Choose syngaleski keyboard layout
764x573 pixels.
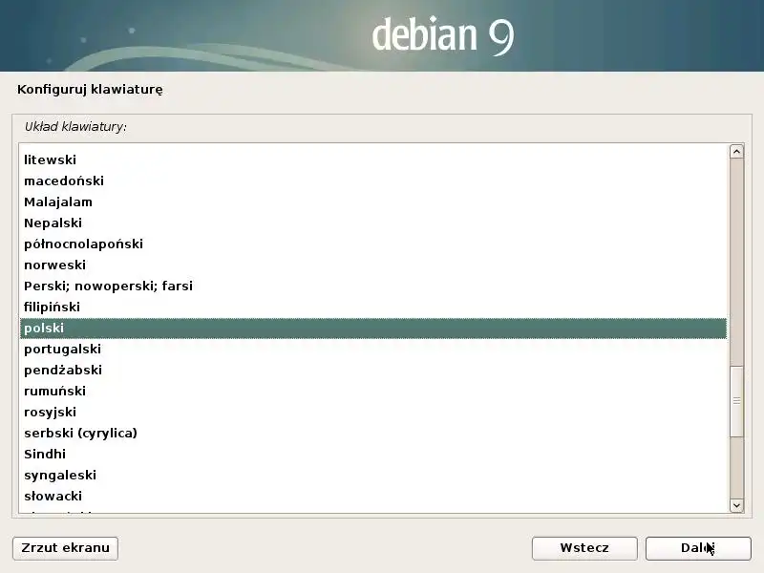(x=373, y=475)
